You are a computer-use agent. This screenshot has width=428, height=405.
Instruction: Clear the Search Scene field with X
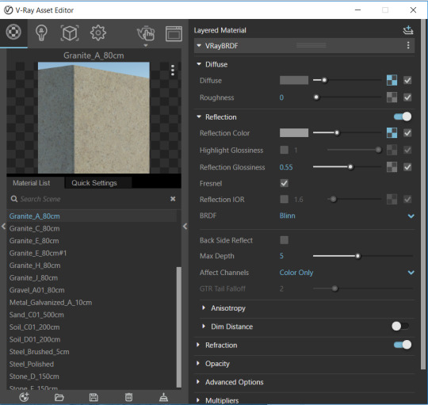(x=173, y=199)
